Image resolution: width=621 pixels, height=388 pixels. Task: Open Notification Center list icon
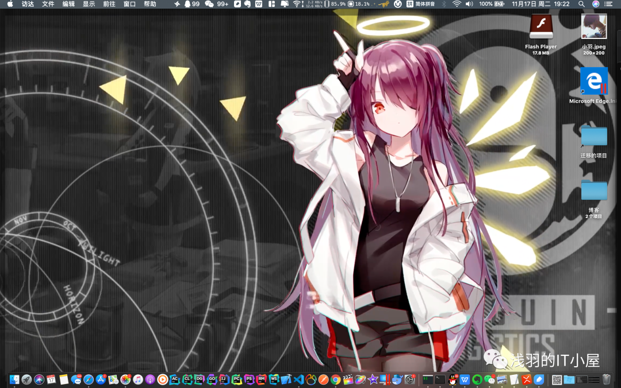(608, 4)
